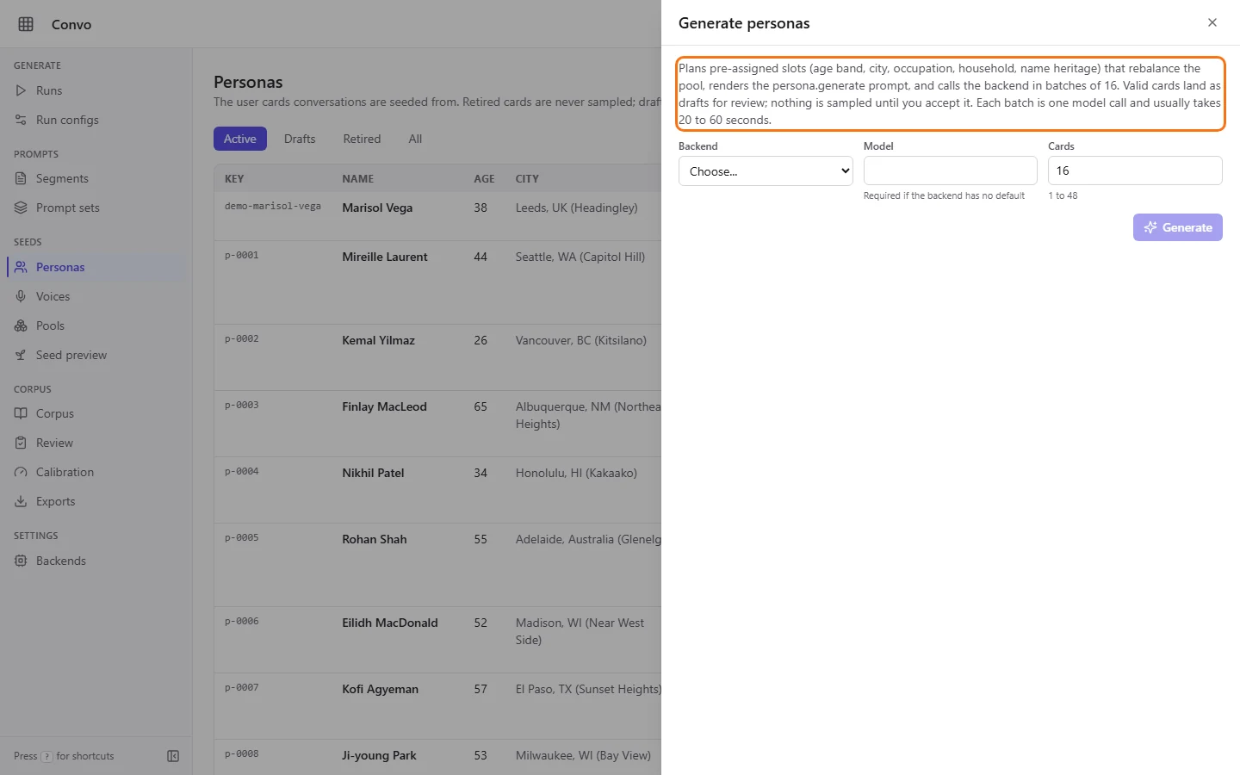Screen dimensions: 1240x775
Task: Click the Finlay MacLeod persona name
Action: click(384, 406)
